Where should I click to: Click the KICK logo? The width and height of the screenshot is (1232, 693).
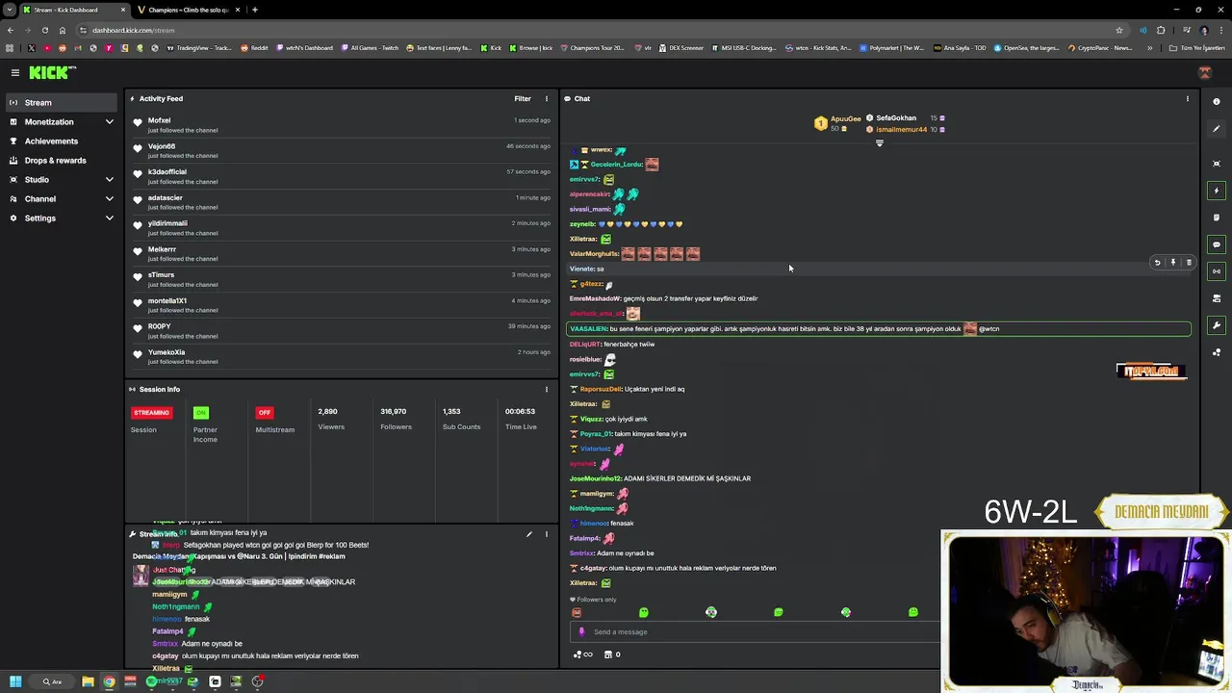53,72
